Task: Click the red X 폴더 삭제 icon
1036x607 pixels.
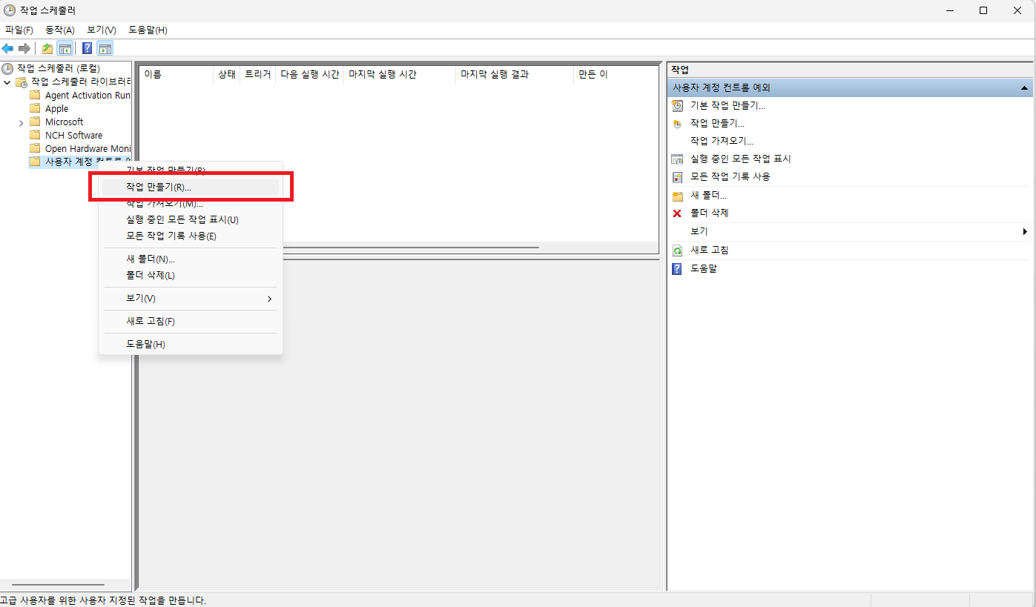Action: 676,213
